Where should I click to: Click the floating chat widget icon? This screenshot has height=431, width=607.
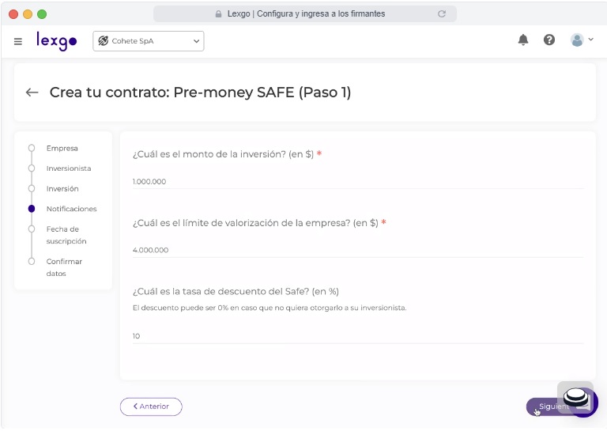[x=575, y=397]
